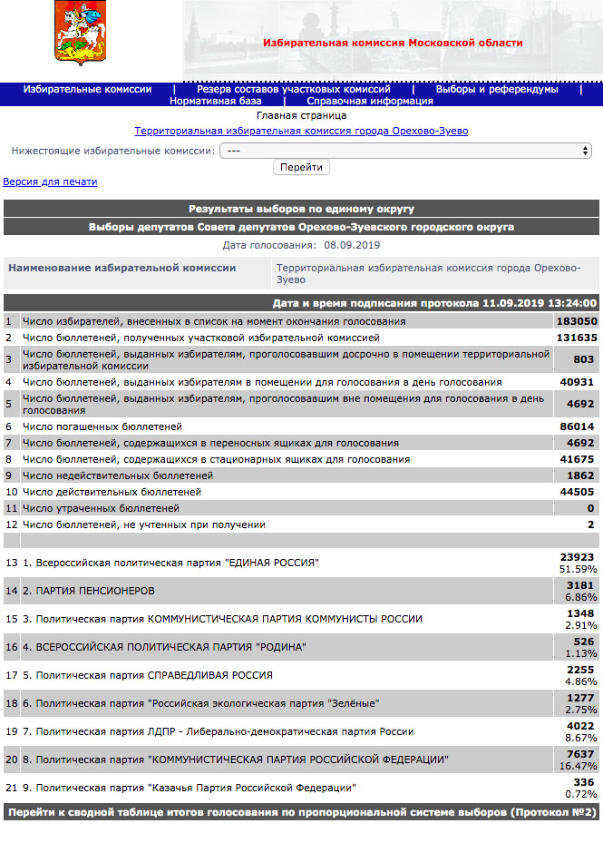This screenshot has width=603, height=843.
Task: Click the protocol signing date header row
Action: pyautogui.click(x=301, y=303)
